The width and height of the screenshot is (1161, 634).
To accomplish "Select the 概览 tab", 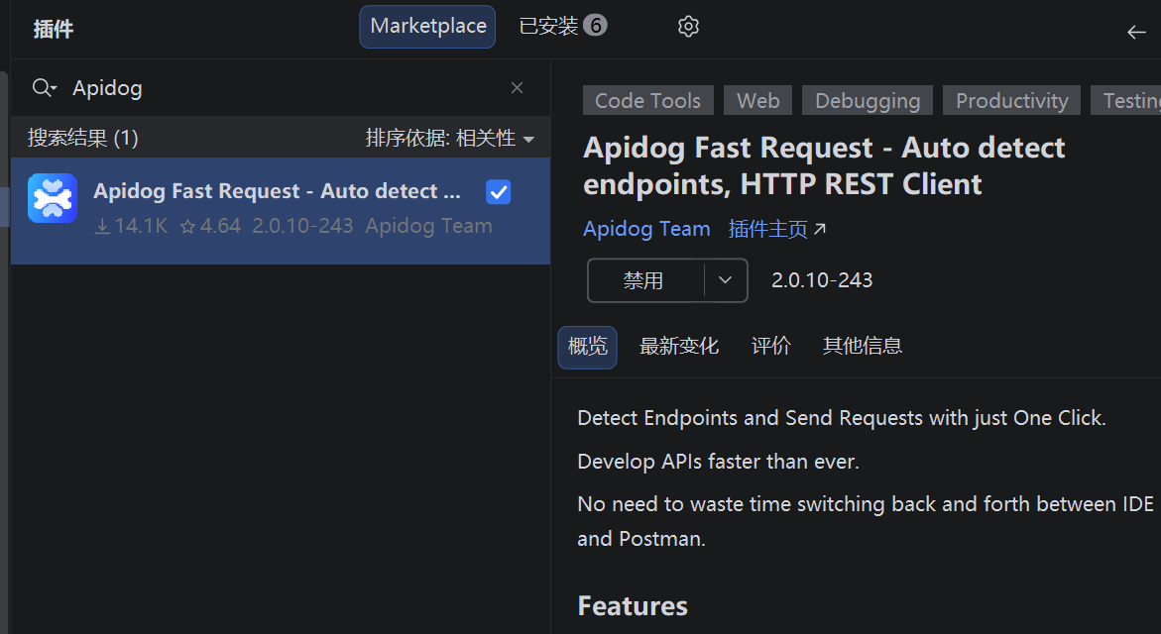I will click(x=587, y=346).
